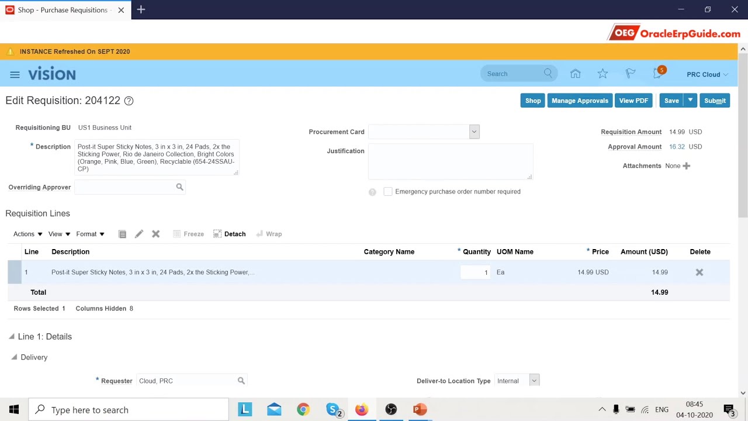Click the X delete icon in toolbar
This screenshot has height=421, width=748.
coord(155,234)
